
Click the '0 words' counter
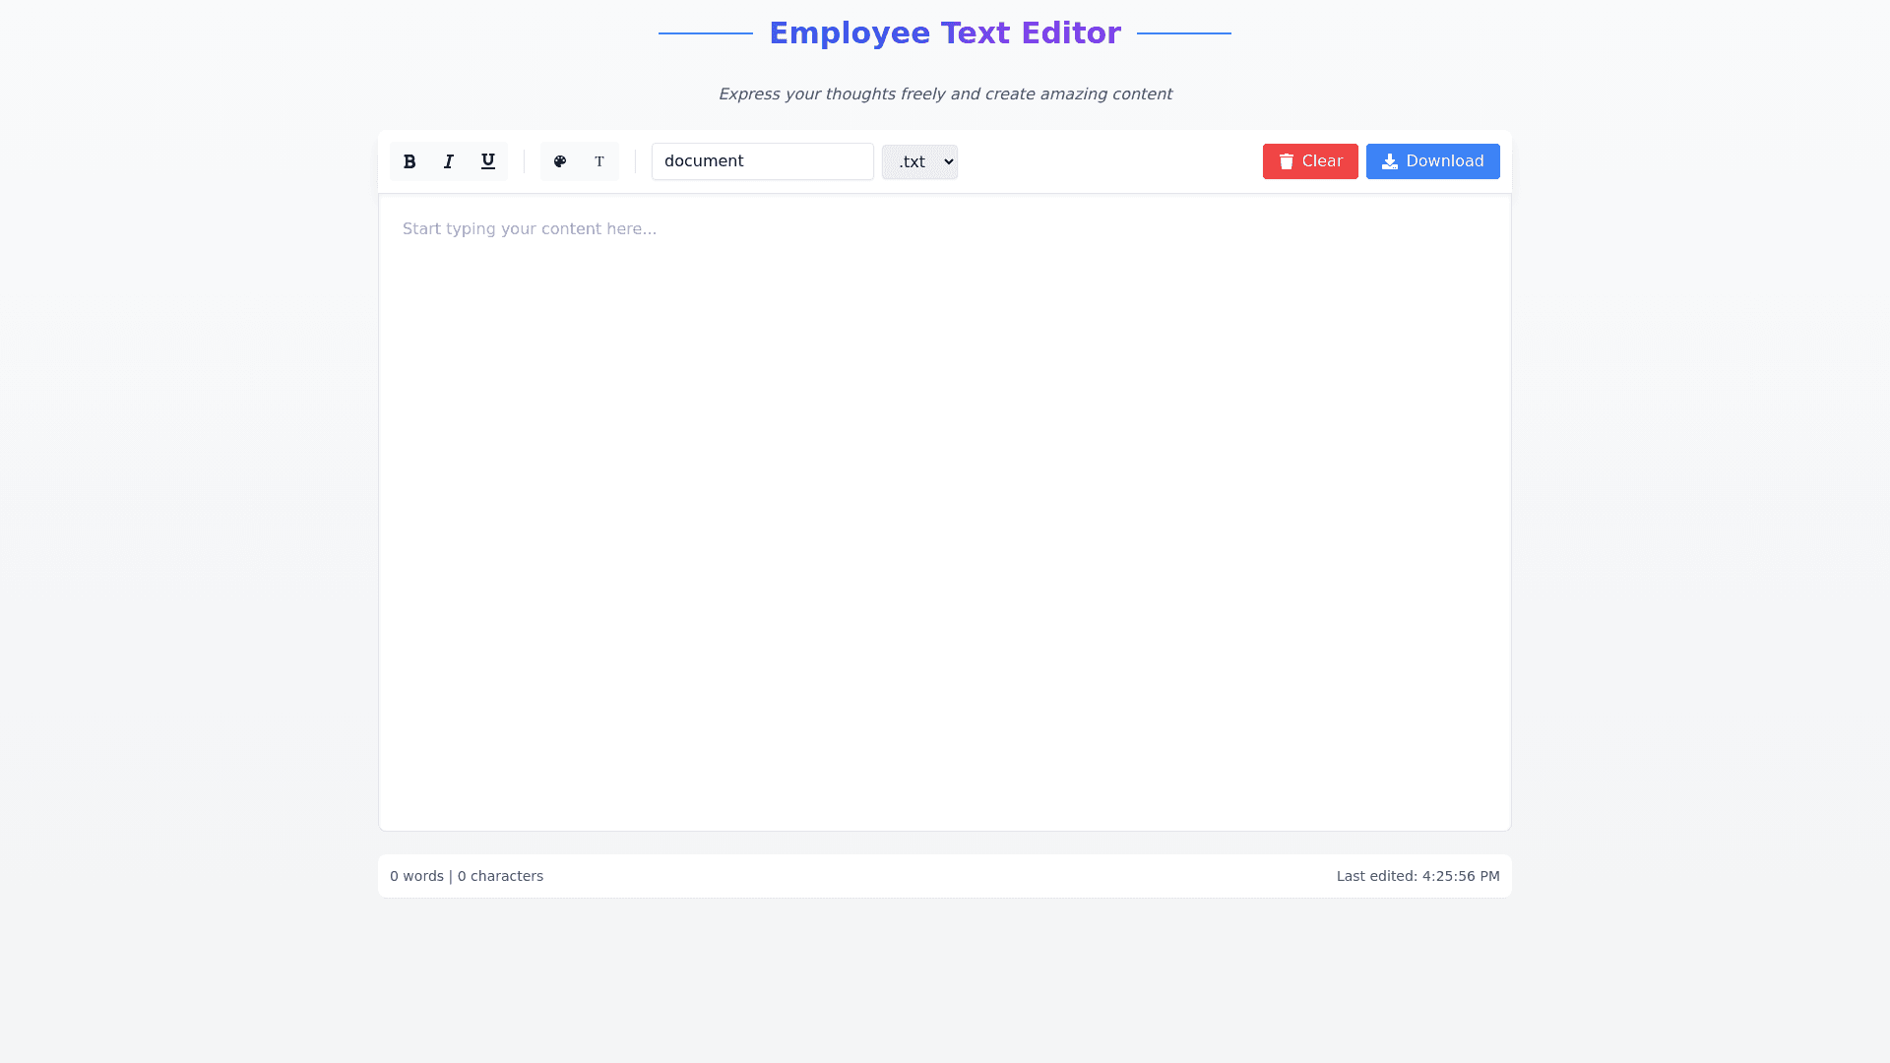click(x=416, y=876)
